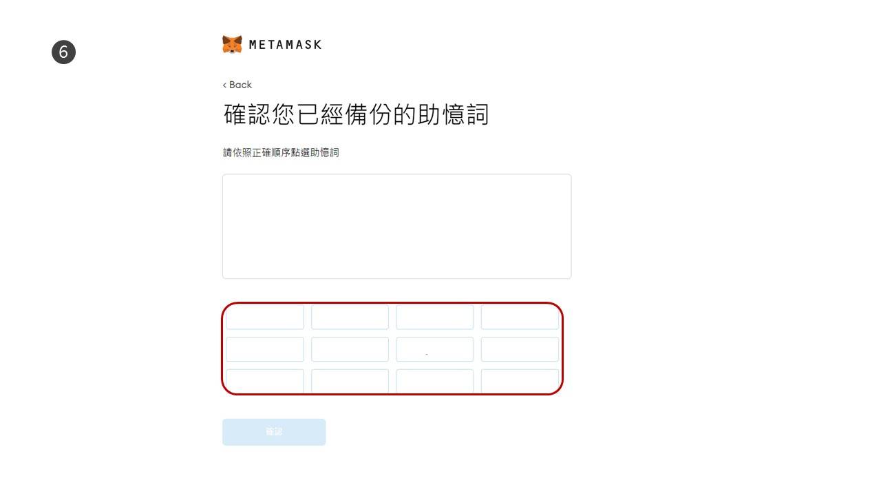
Task: Click the METAMASK wordmark text
Action: (x=285, y=45)
